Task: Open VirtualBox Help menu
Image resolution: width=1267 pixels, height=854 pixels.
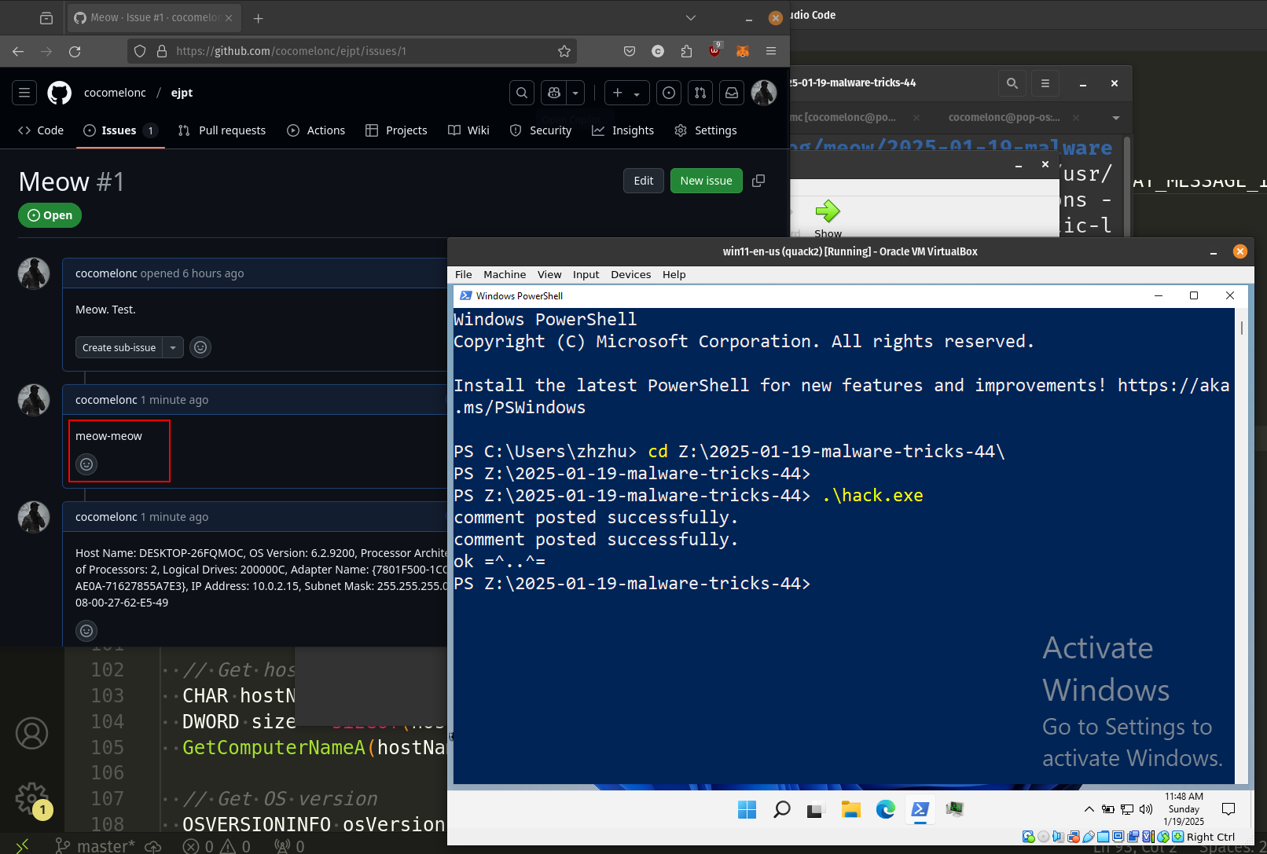Action: tap(674, 274)
